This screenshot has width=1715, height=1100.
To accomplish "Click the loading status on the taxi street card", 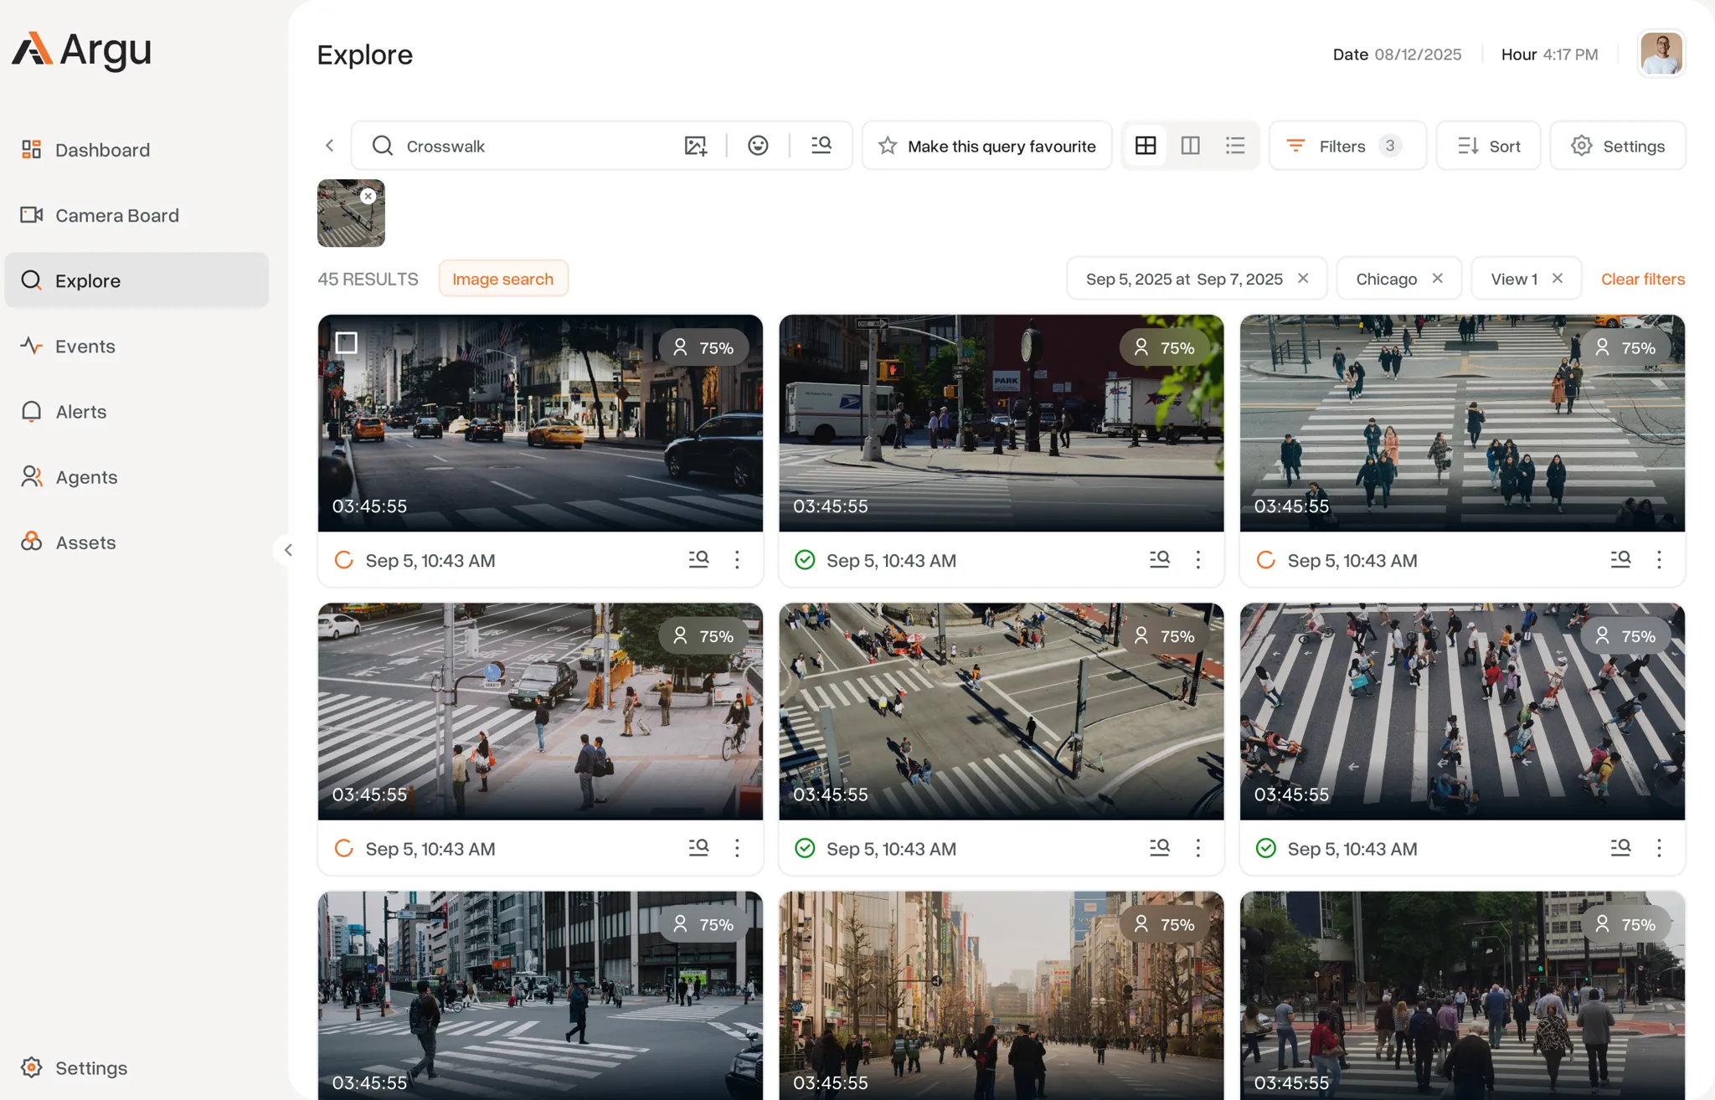I will click(x=344, y=559).
